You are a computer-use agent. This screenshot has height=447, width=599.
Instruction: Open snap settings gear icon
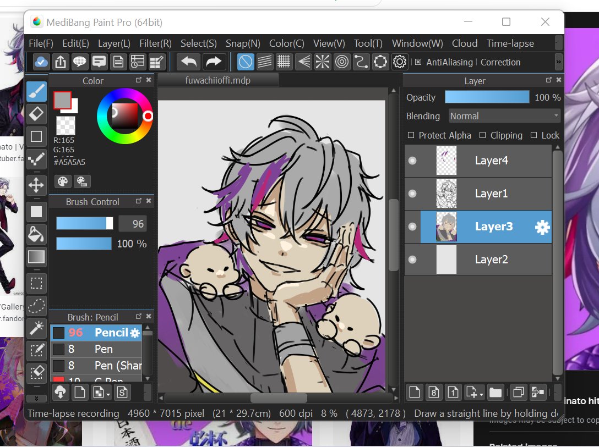tap(400, 62)
